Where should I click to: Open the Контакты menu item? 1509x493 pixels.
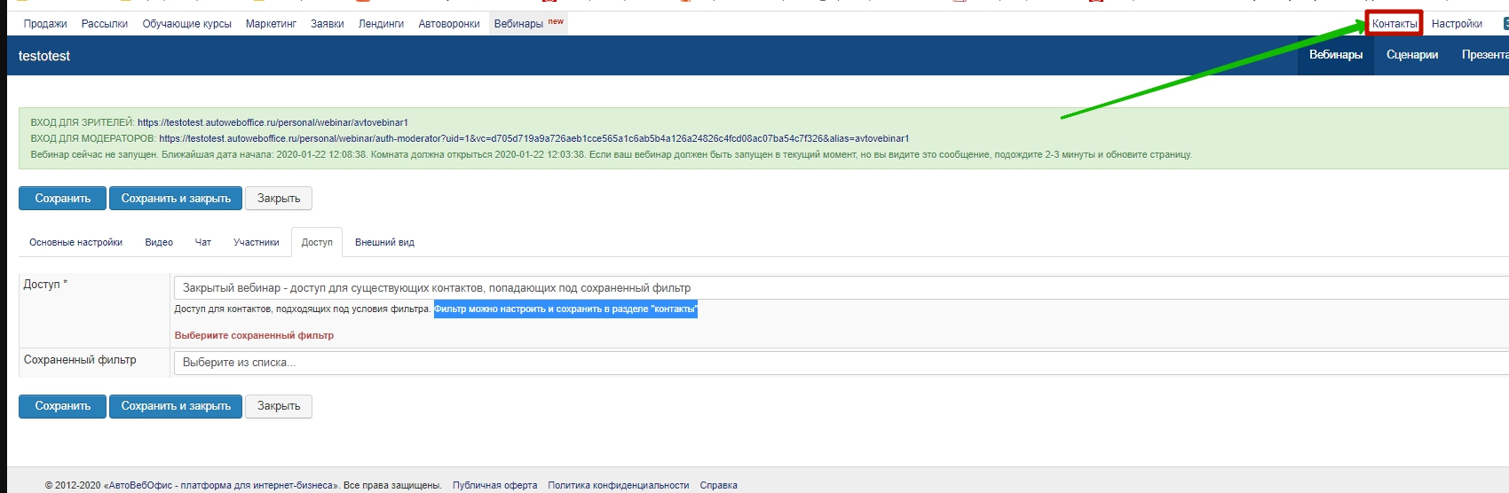tap(1394, 24)
